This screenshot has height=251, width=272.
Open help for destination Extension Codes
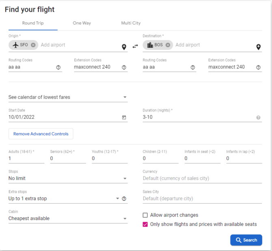coord(258,67)
